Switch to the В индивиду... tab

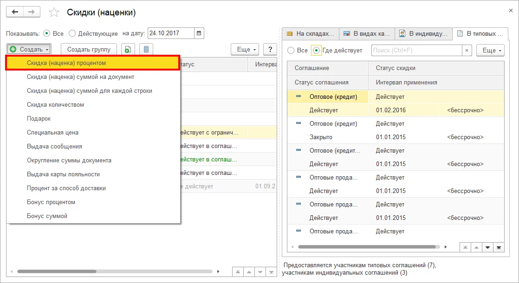[424, 34]
